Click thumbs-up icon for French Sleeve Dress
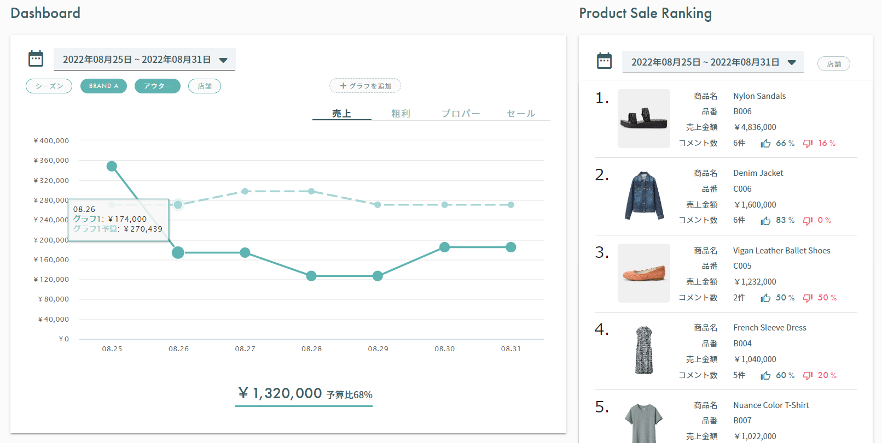Image resolution: width=882 pixels, height=443 pixels. click(x=765, y=376)
